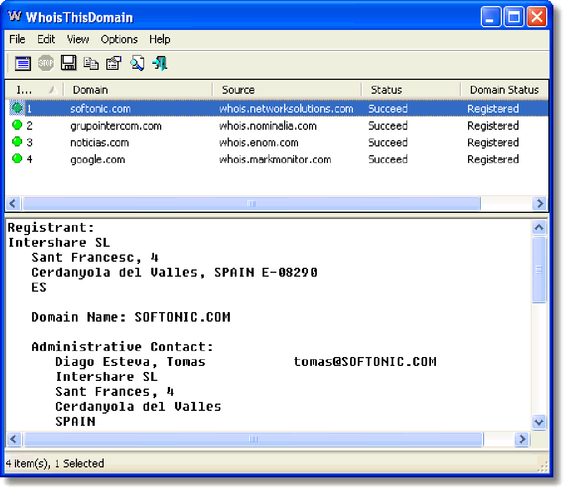Click left arrow of domain list scrollbar

pos(13,203)
